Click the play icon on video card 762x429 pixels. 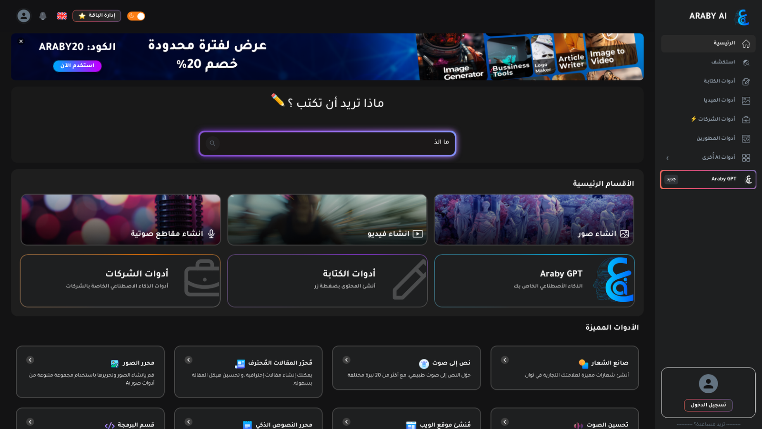[x=418, y=234]
